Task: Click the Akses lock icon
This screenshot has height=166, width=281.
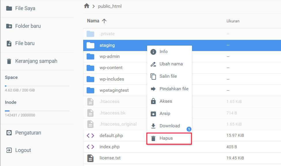Action: tap(153, 101)
